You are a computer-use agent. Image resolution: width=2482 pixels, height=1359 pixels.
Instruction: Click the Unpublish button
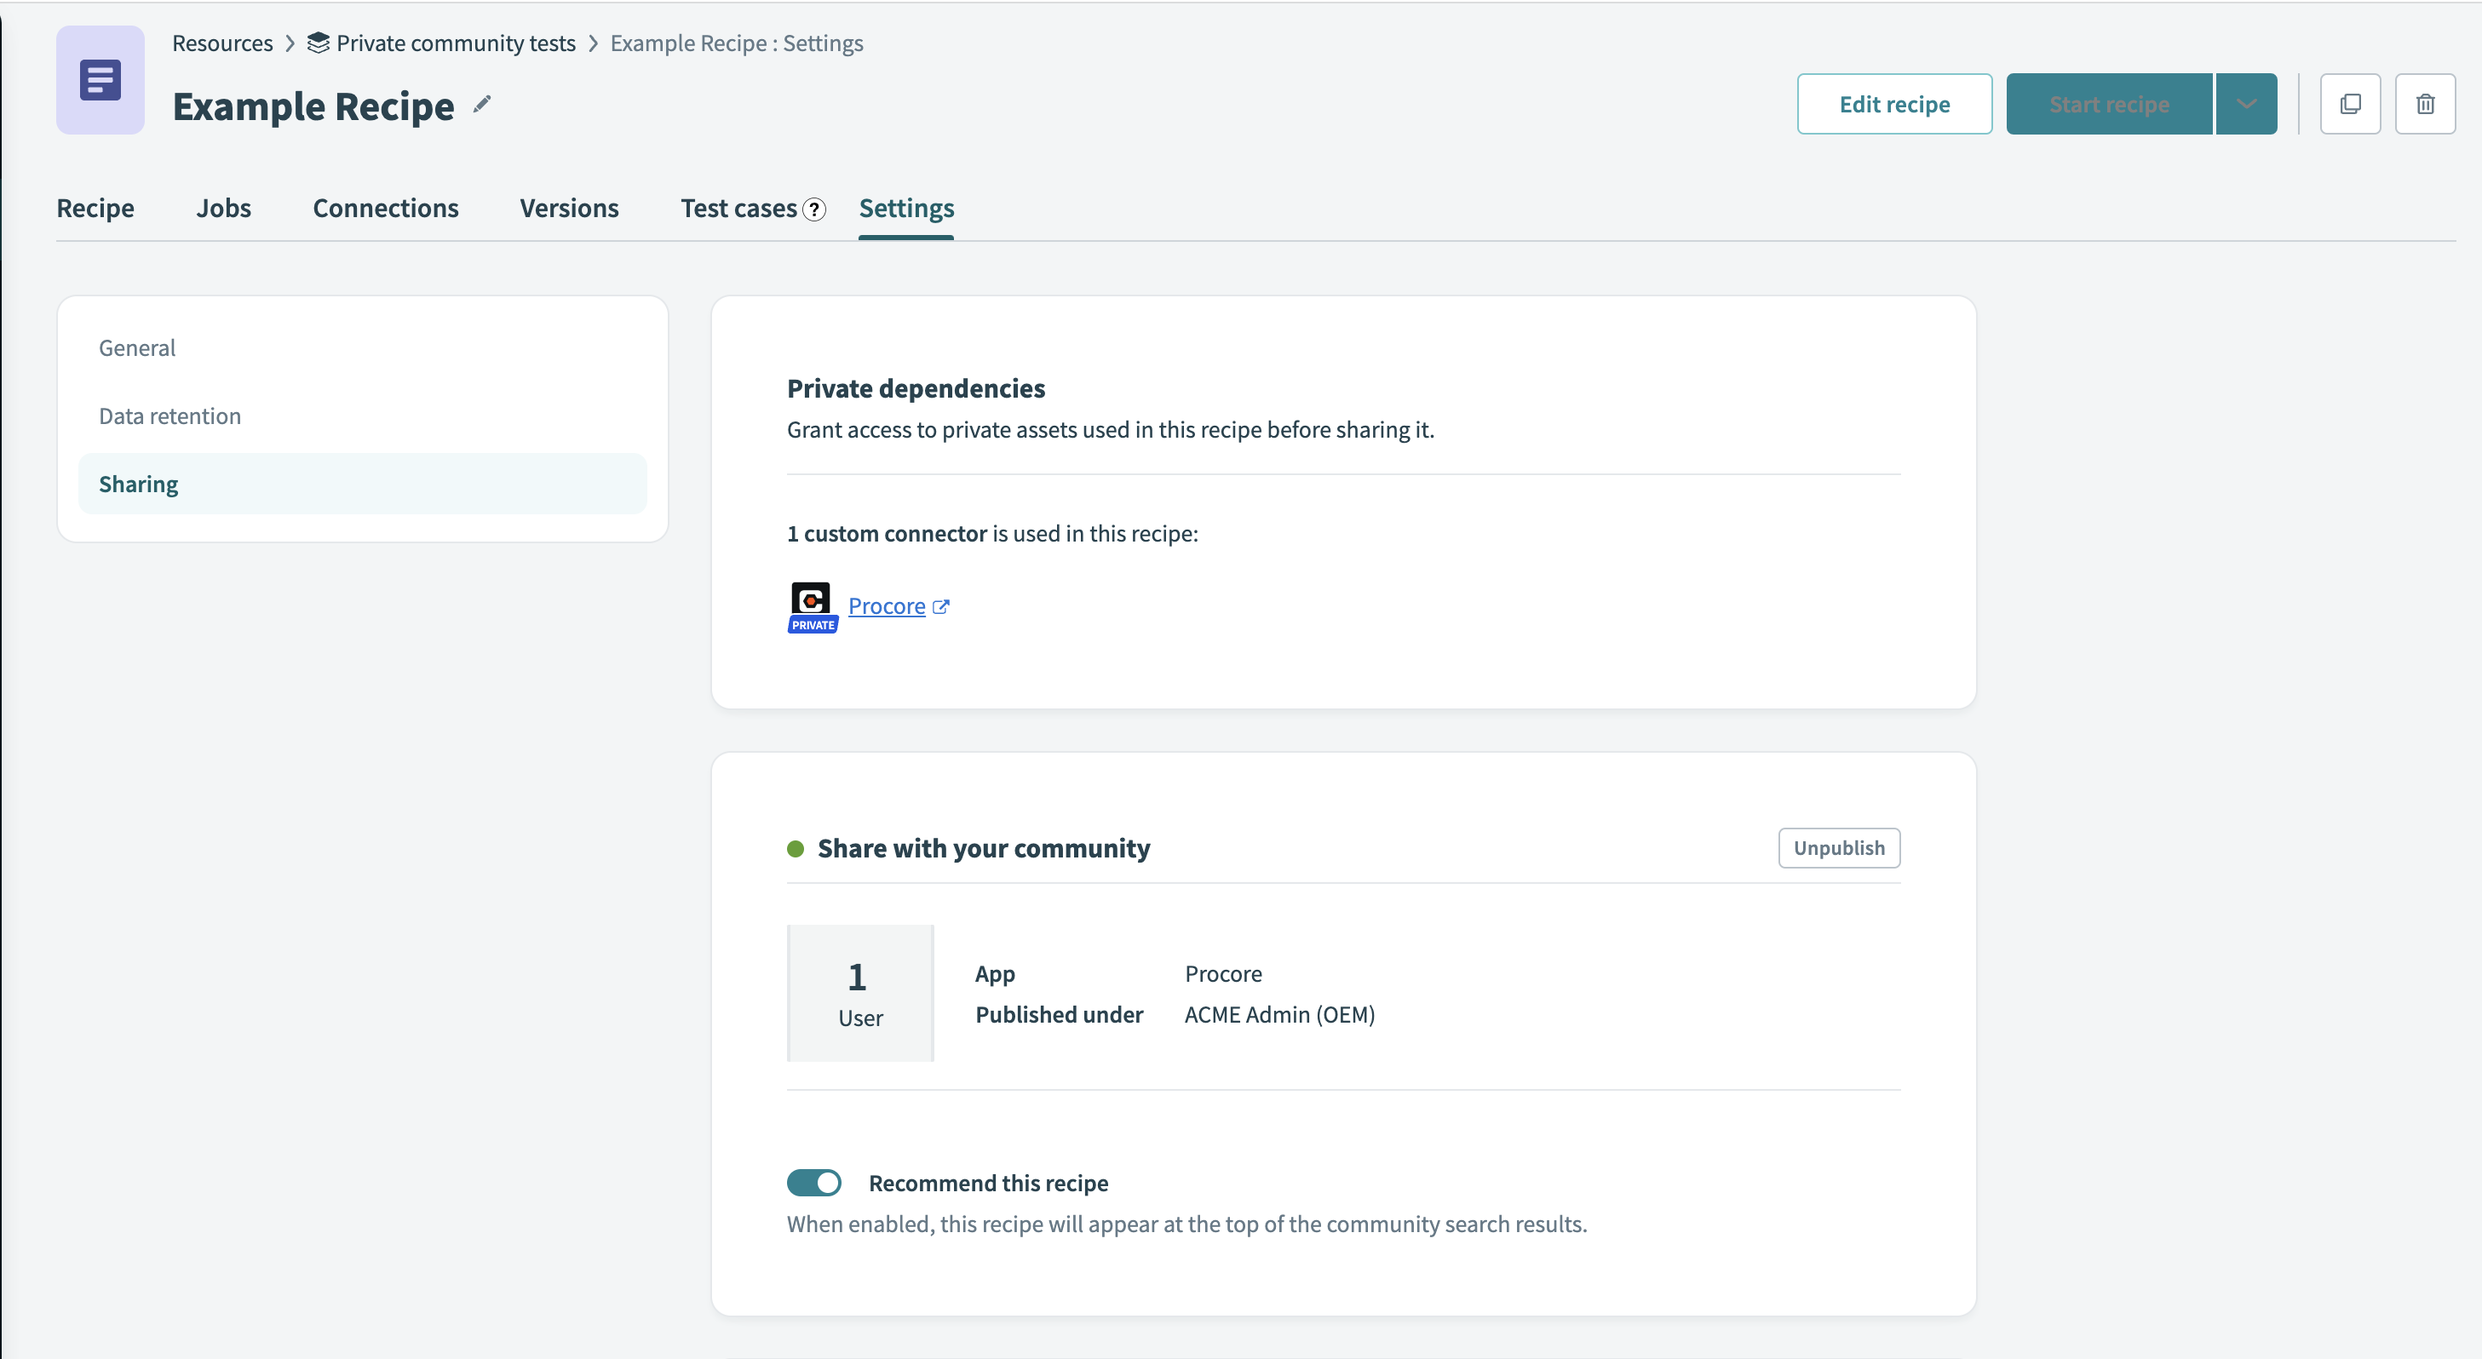[x=1838, y=847]
